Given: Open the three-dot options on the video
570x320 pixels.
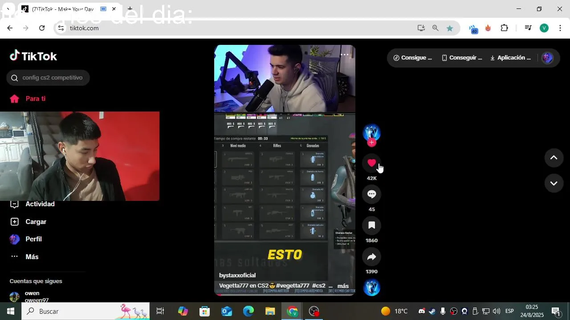Looking at the screenshot, I should [x=345, y=55].
